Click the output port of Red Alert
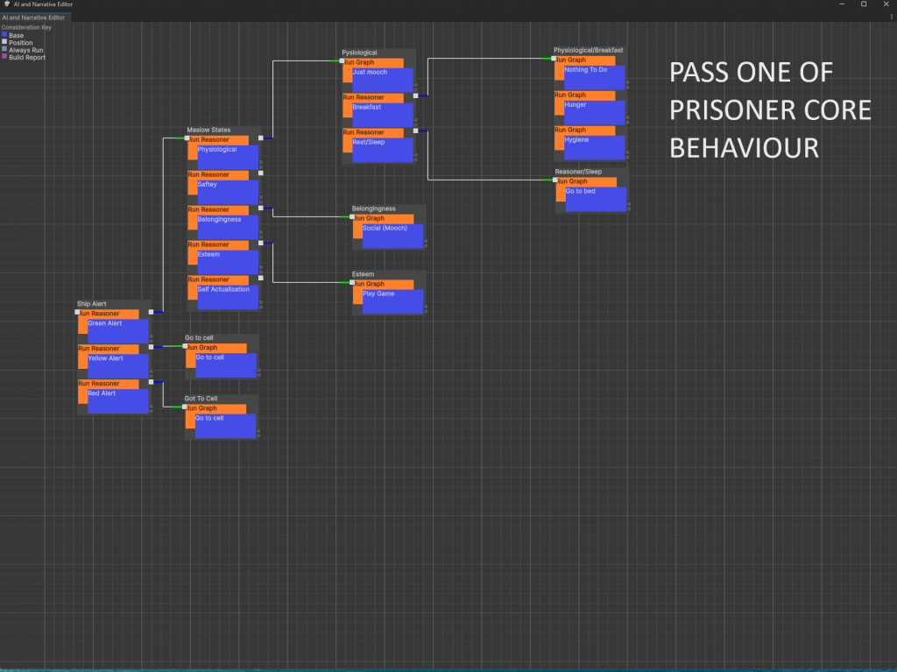 point(151,382)
